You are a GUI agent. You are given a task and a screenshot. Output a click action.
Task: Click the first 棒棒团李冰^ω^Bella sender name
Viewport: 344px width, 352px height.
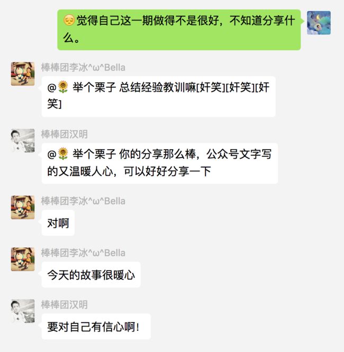click(83, 67)
